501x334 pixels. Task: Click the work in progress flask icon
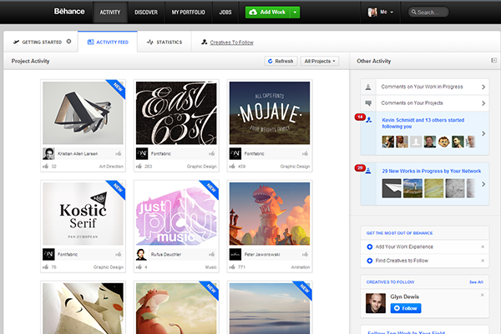click(x=368, y=87)
